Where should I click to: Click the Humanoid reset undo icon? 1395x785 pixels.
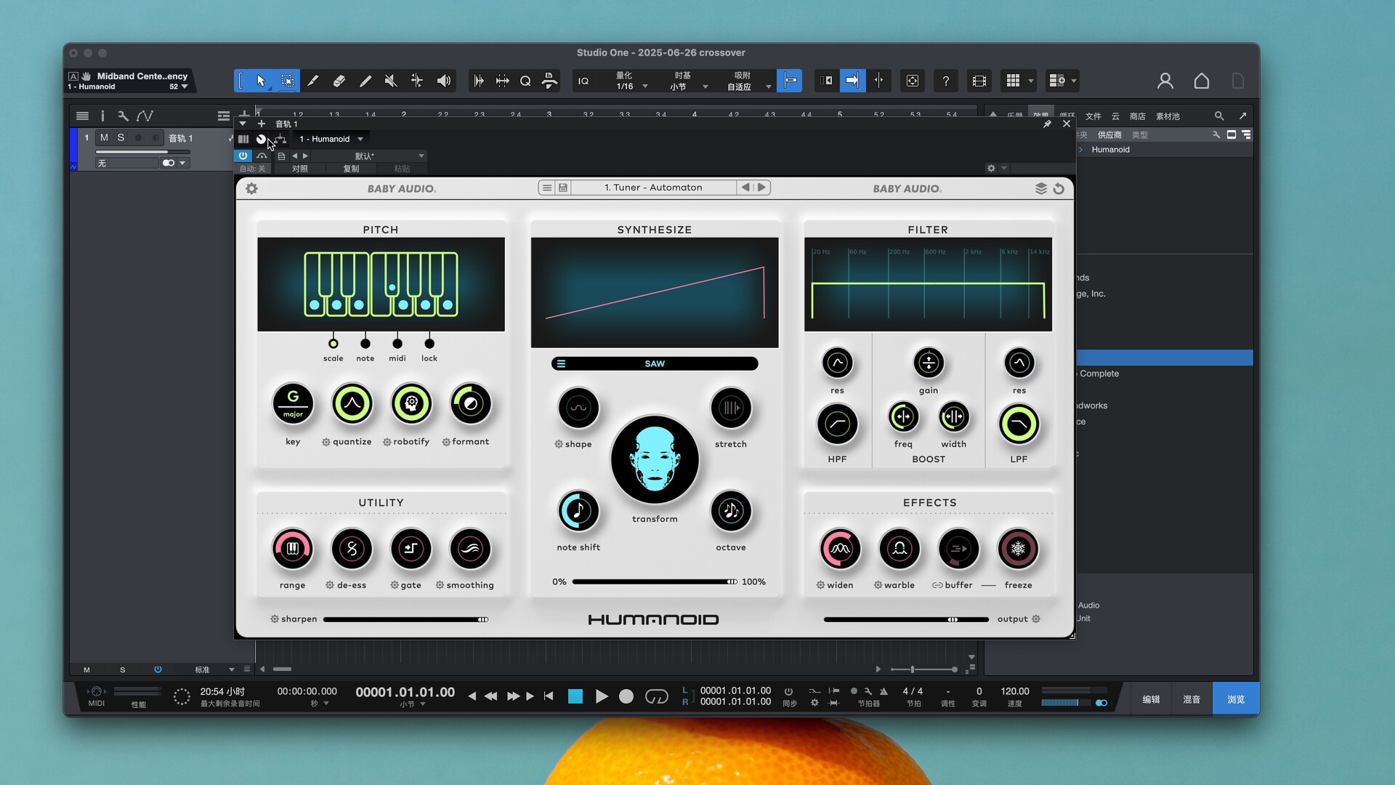pyautogui.click(x=1059, y=188)
